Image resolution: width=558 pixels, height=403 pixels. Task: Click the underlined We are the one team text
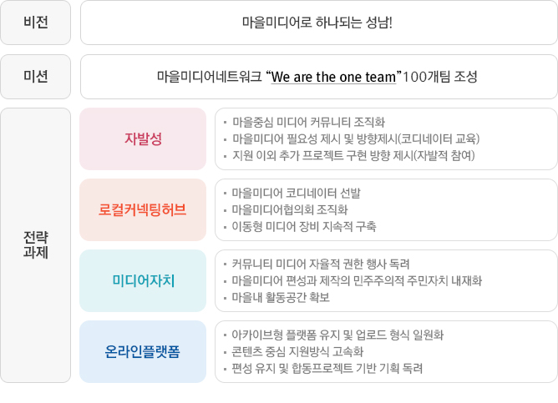point(333,77)
